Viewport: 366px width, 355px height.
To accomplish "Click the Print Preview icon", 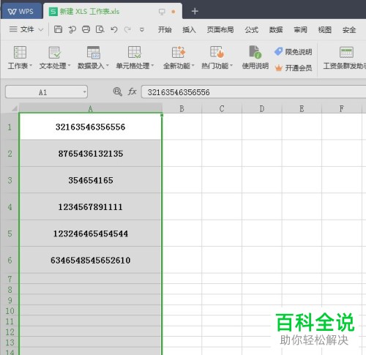I will pyautogui.click(x=100, y=29).
